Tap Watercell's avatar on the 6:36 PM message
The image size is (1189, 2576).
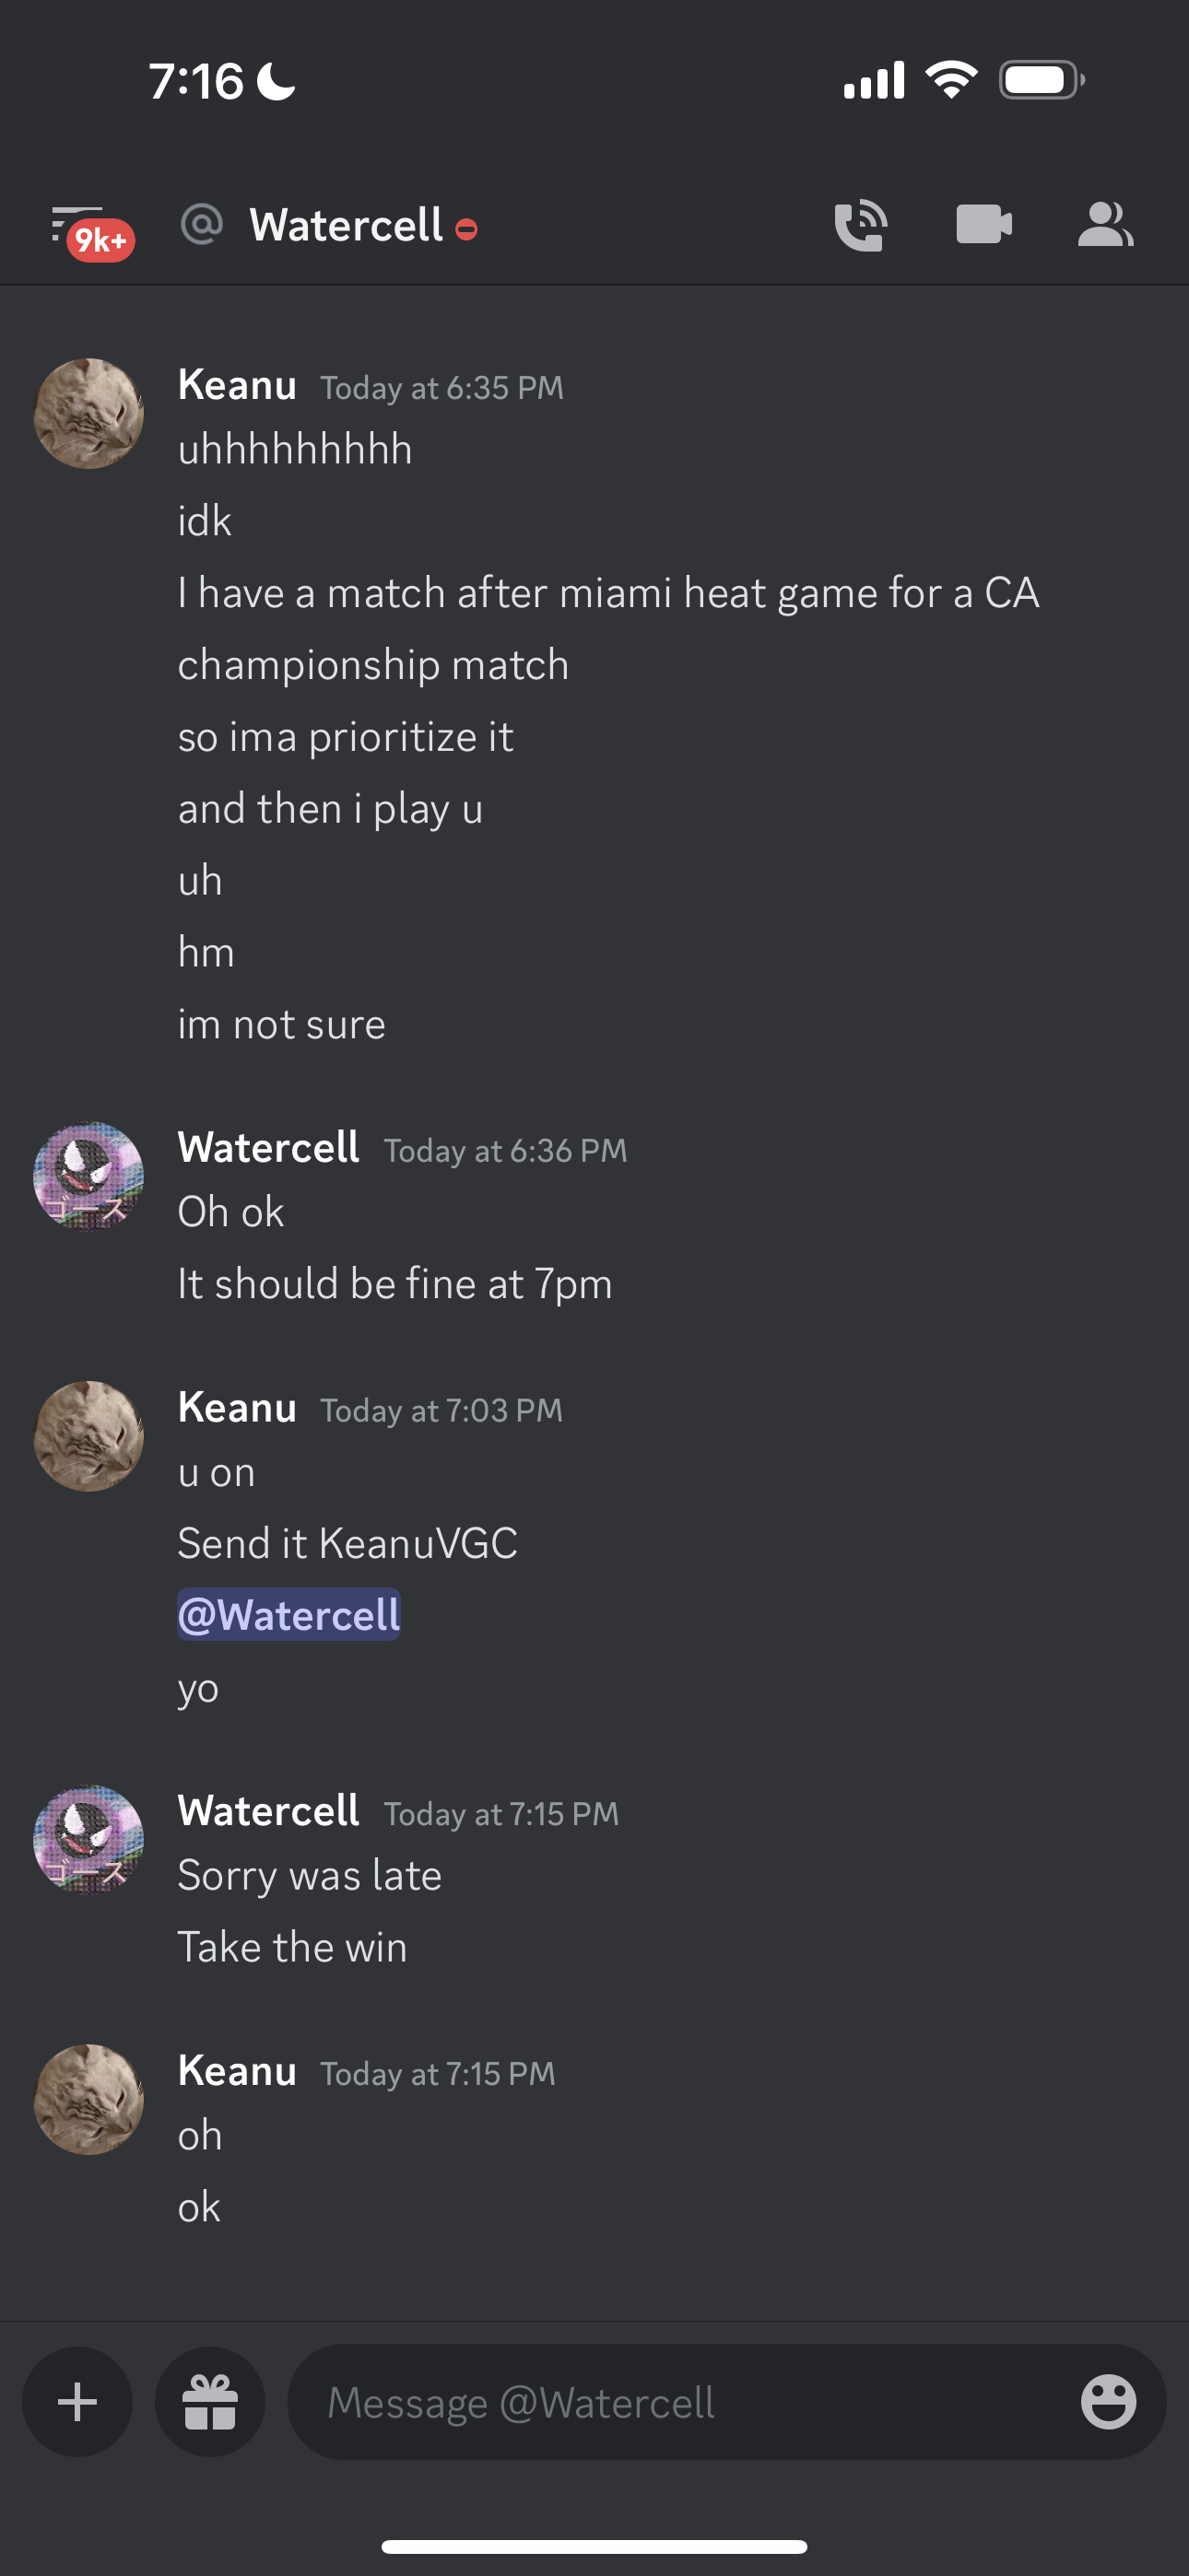pos(89,1176)
